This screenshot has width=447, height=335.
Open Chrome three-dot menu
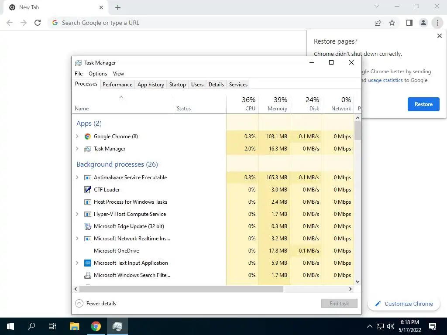click(x=437, y=23)
